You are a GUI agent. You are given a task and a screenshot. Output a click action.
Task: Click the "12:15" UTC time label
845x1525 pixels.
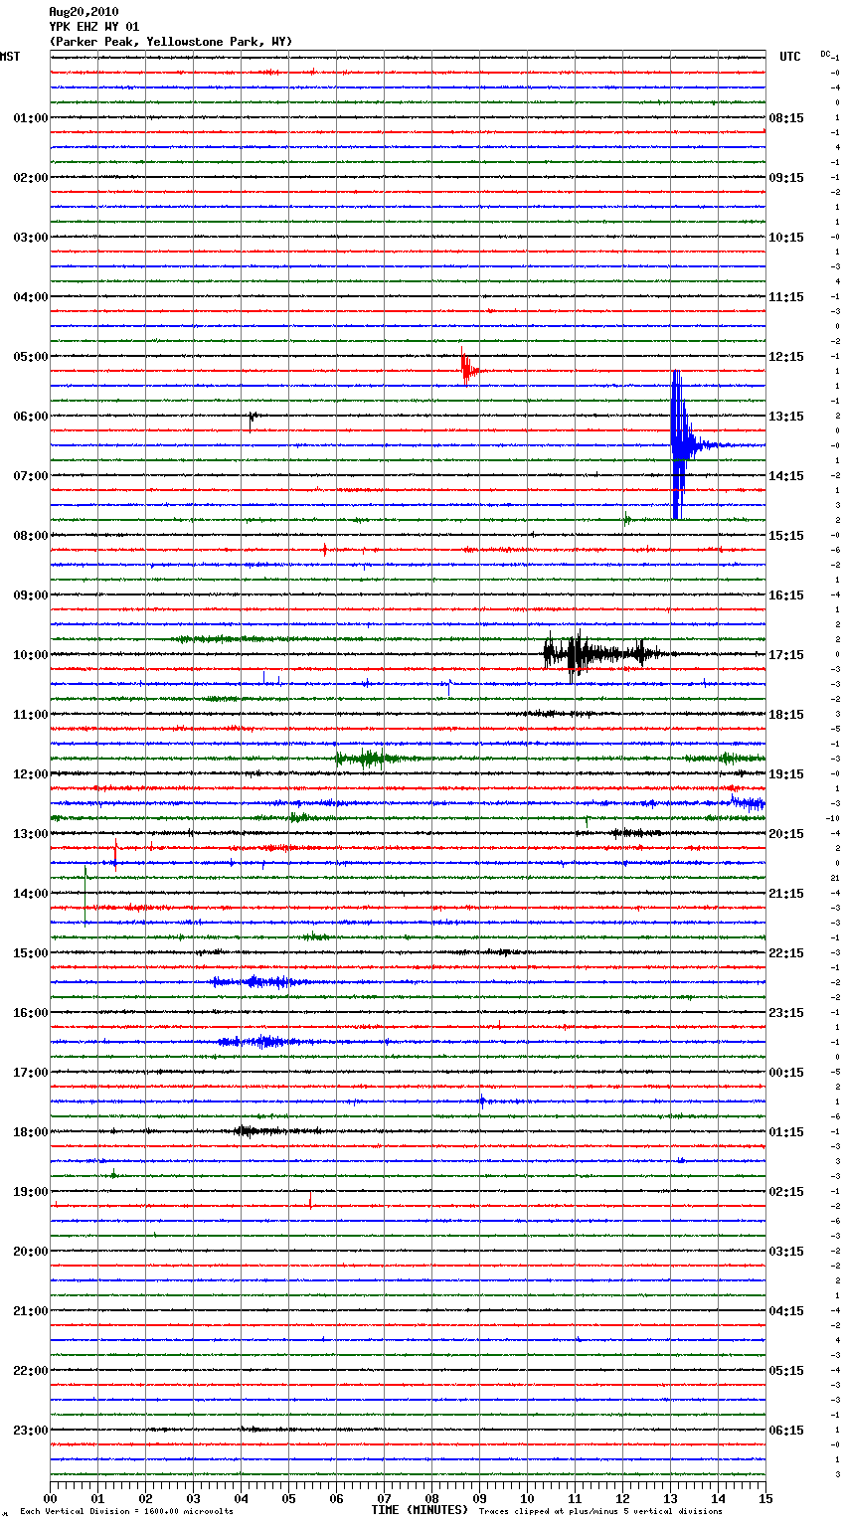click(786, 357)
